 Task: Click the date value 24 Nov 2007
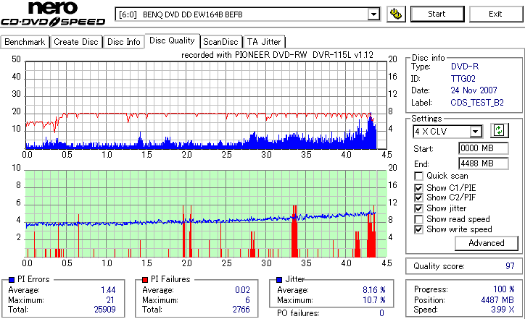(x=474, y=90)
